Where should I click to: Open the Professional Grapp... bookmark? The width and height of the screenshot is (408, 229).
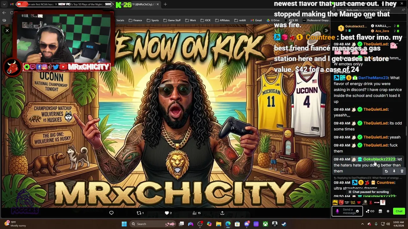(x=316, y=20)
